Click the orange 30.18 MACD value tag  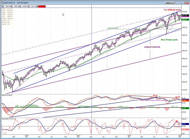tap(185, 101)
